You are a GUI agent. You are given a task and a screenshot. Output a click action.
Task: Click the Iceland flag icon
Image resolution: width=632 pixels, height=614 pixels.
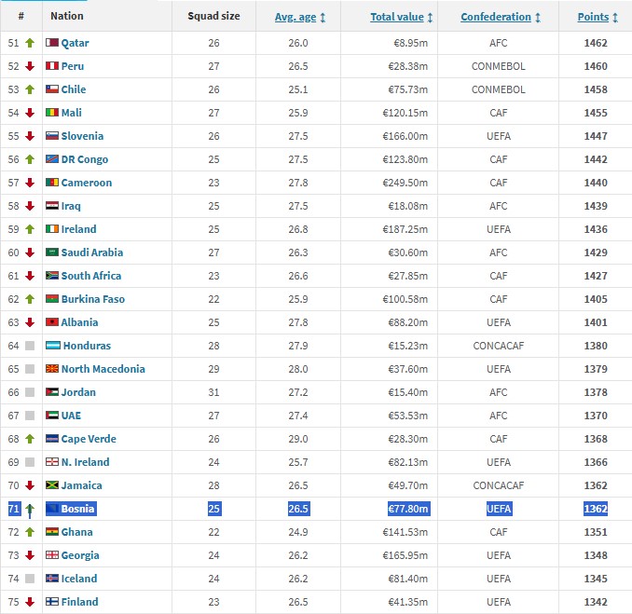(x=52, y=579)
